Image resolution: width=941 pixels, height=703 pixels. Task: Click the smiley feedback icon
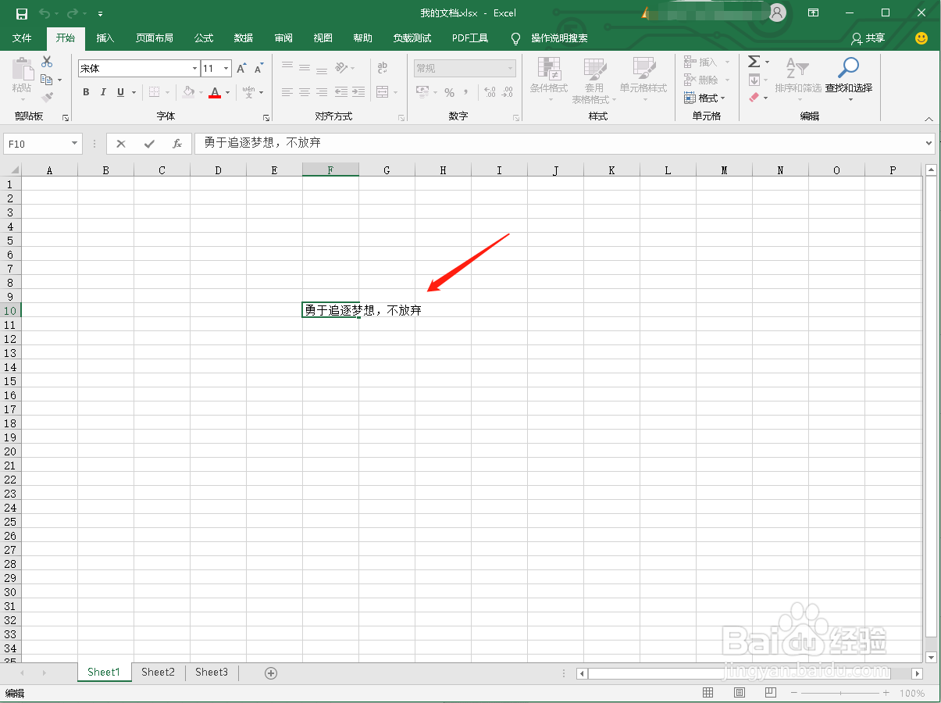pos(921,38)
